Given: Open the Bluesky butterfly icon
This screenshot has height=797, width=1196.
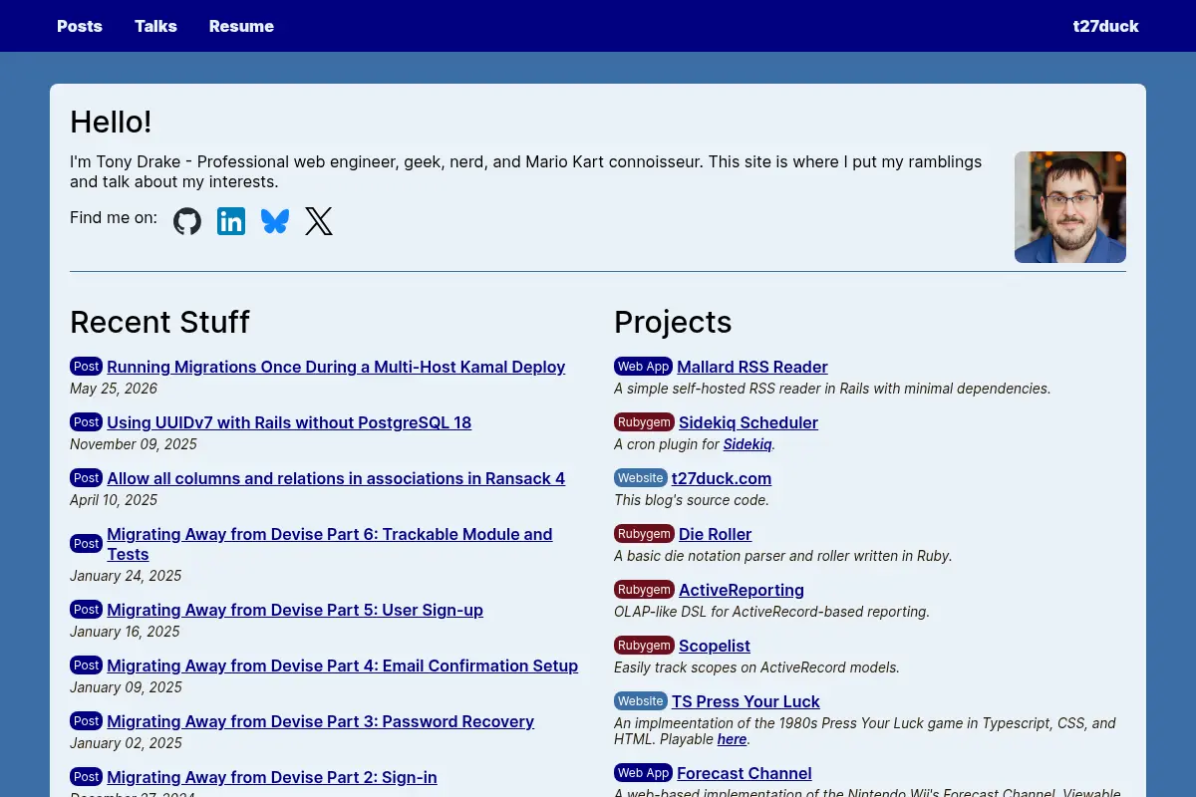Looking at the screenshot, I should click(275, 221).
